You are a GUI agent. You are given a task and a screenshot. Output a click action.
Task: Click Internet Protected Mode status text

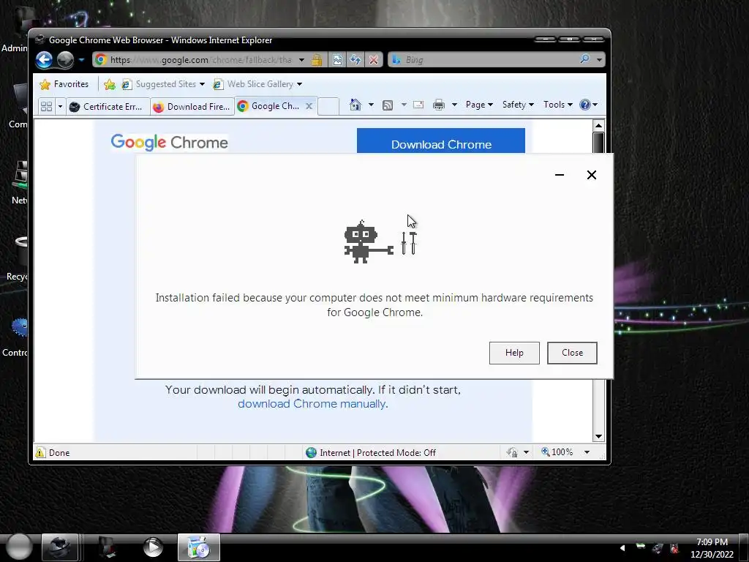pyautogui.click(x=377, y=452)
